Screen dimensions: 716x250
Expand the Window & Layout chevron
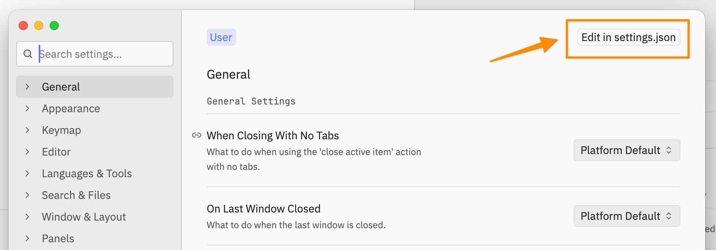pyautogui.click(x=27, y=217)
